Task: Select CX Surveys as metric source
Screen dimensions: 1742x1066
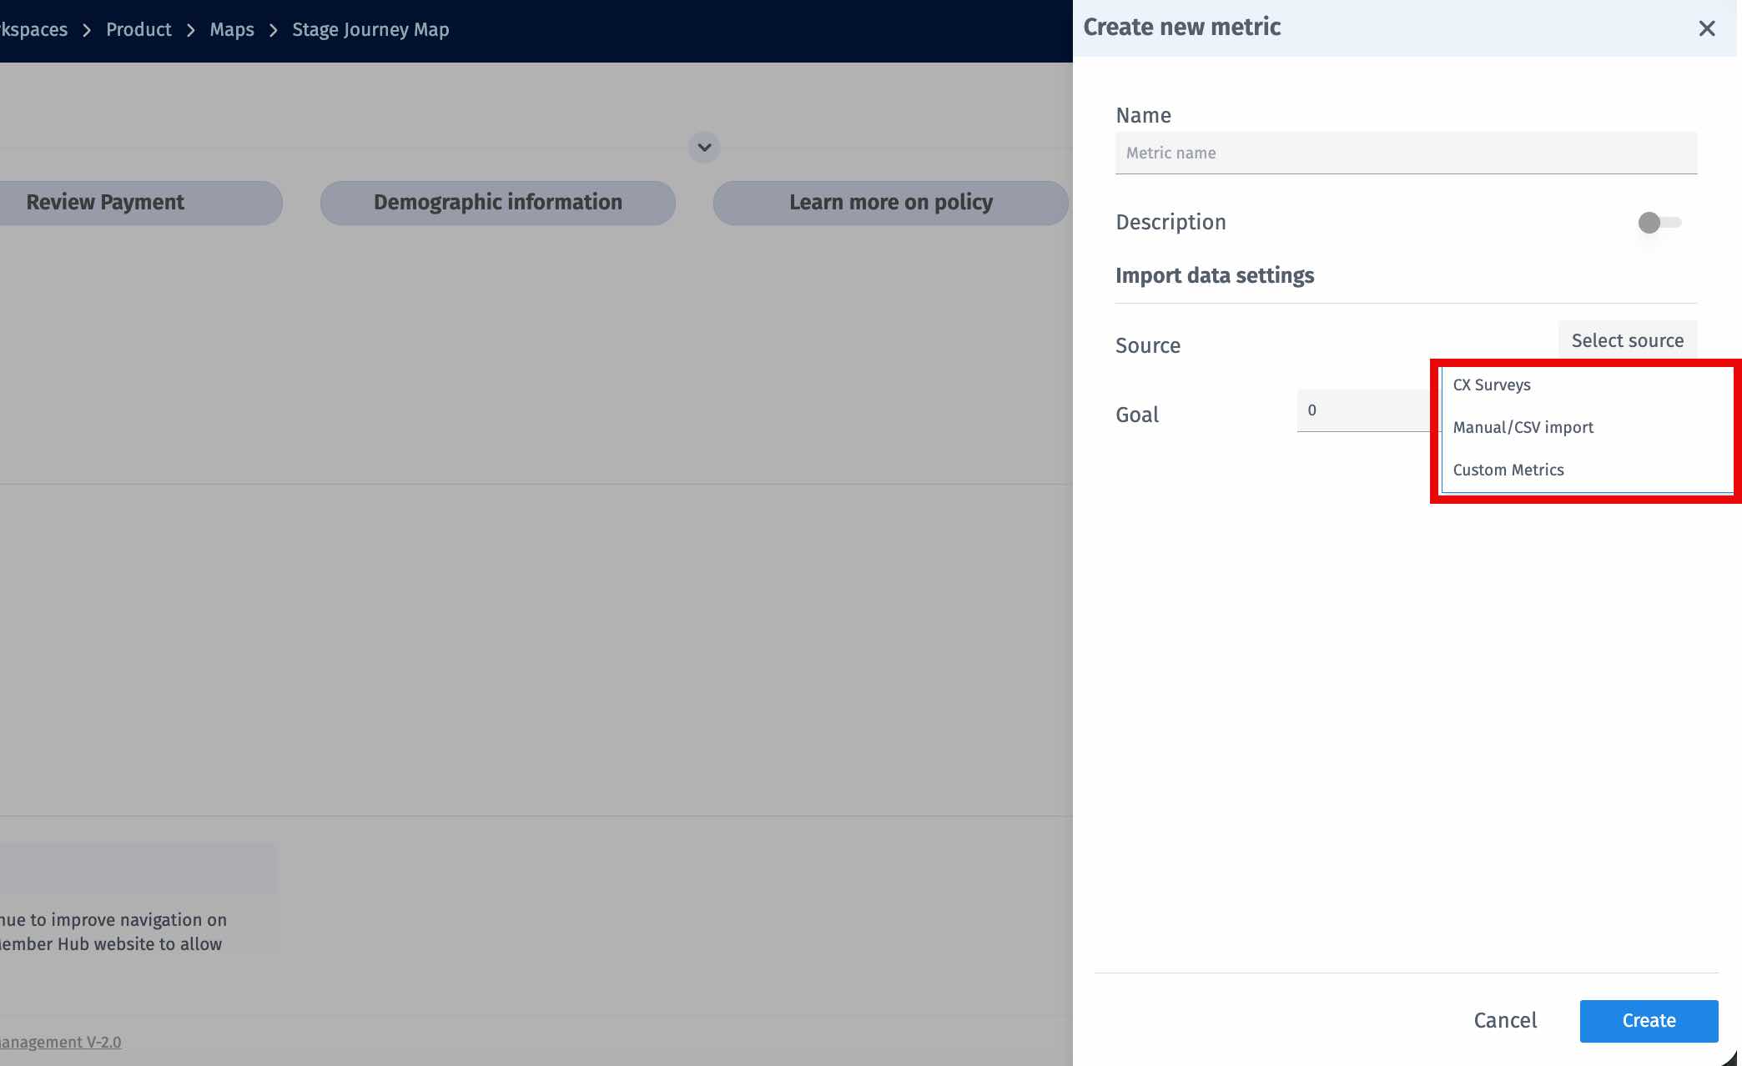Action: click(x=1492, y=385)
